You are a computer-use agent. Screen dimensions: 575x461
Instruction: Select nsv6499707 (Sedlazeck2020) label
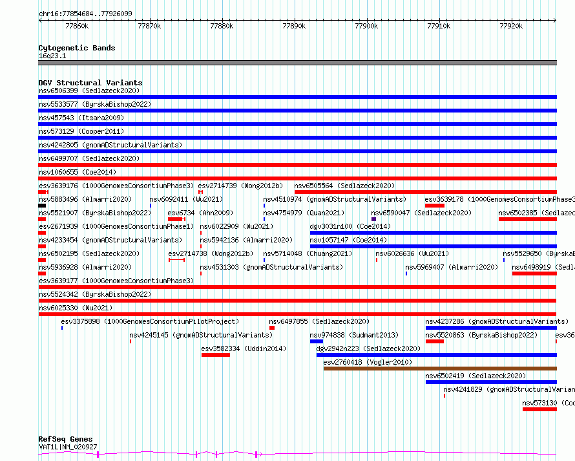[89, 158]
